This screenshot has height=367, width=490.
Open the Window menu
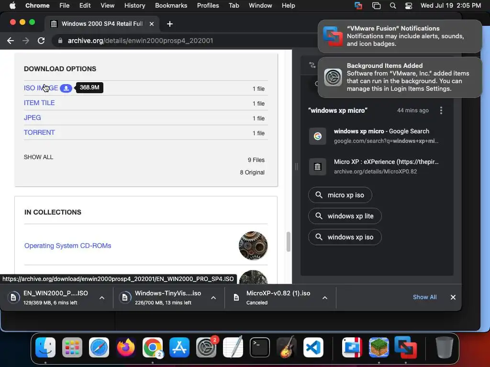[260, 6]
